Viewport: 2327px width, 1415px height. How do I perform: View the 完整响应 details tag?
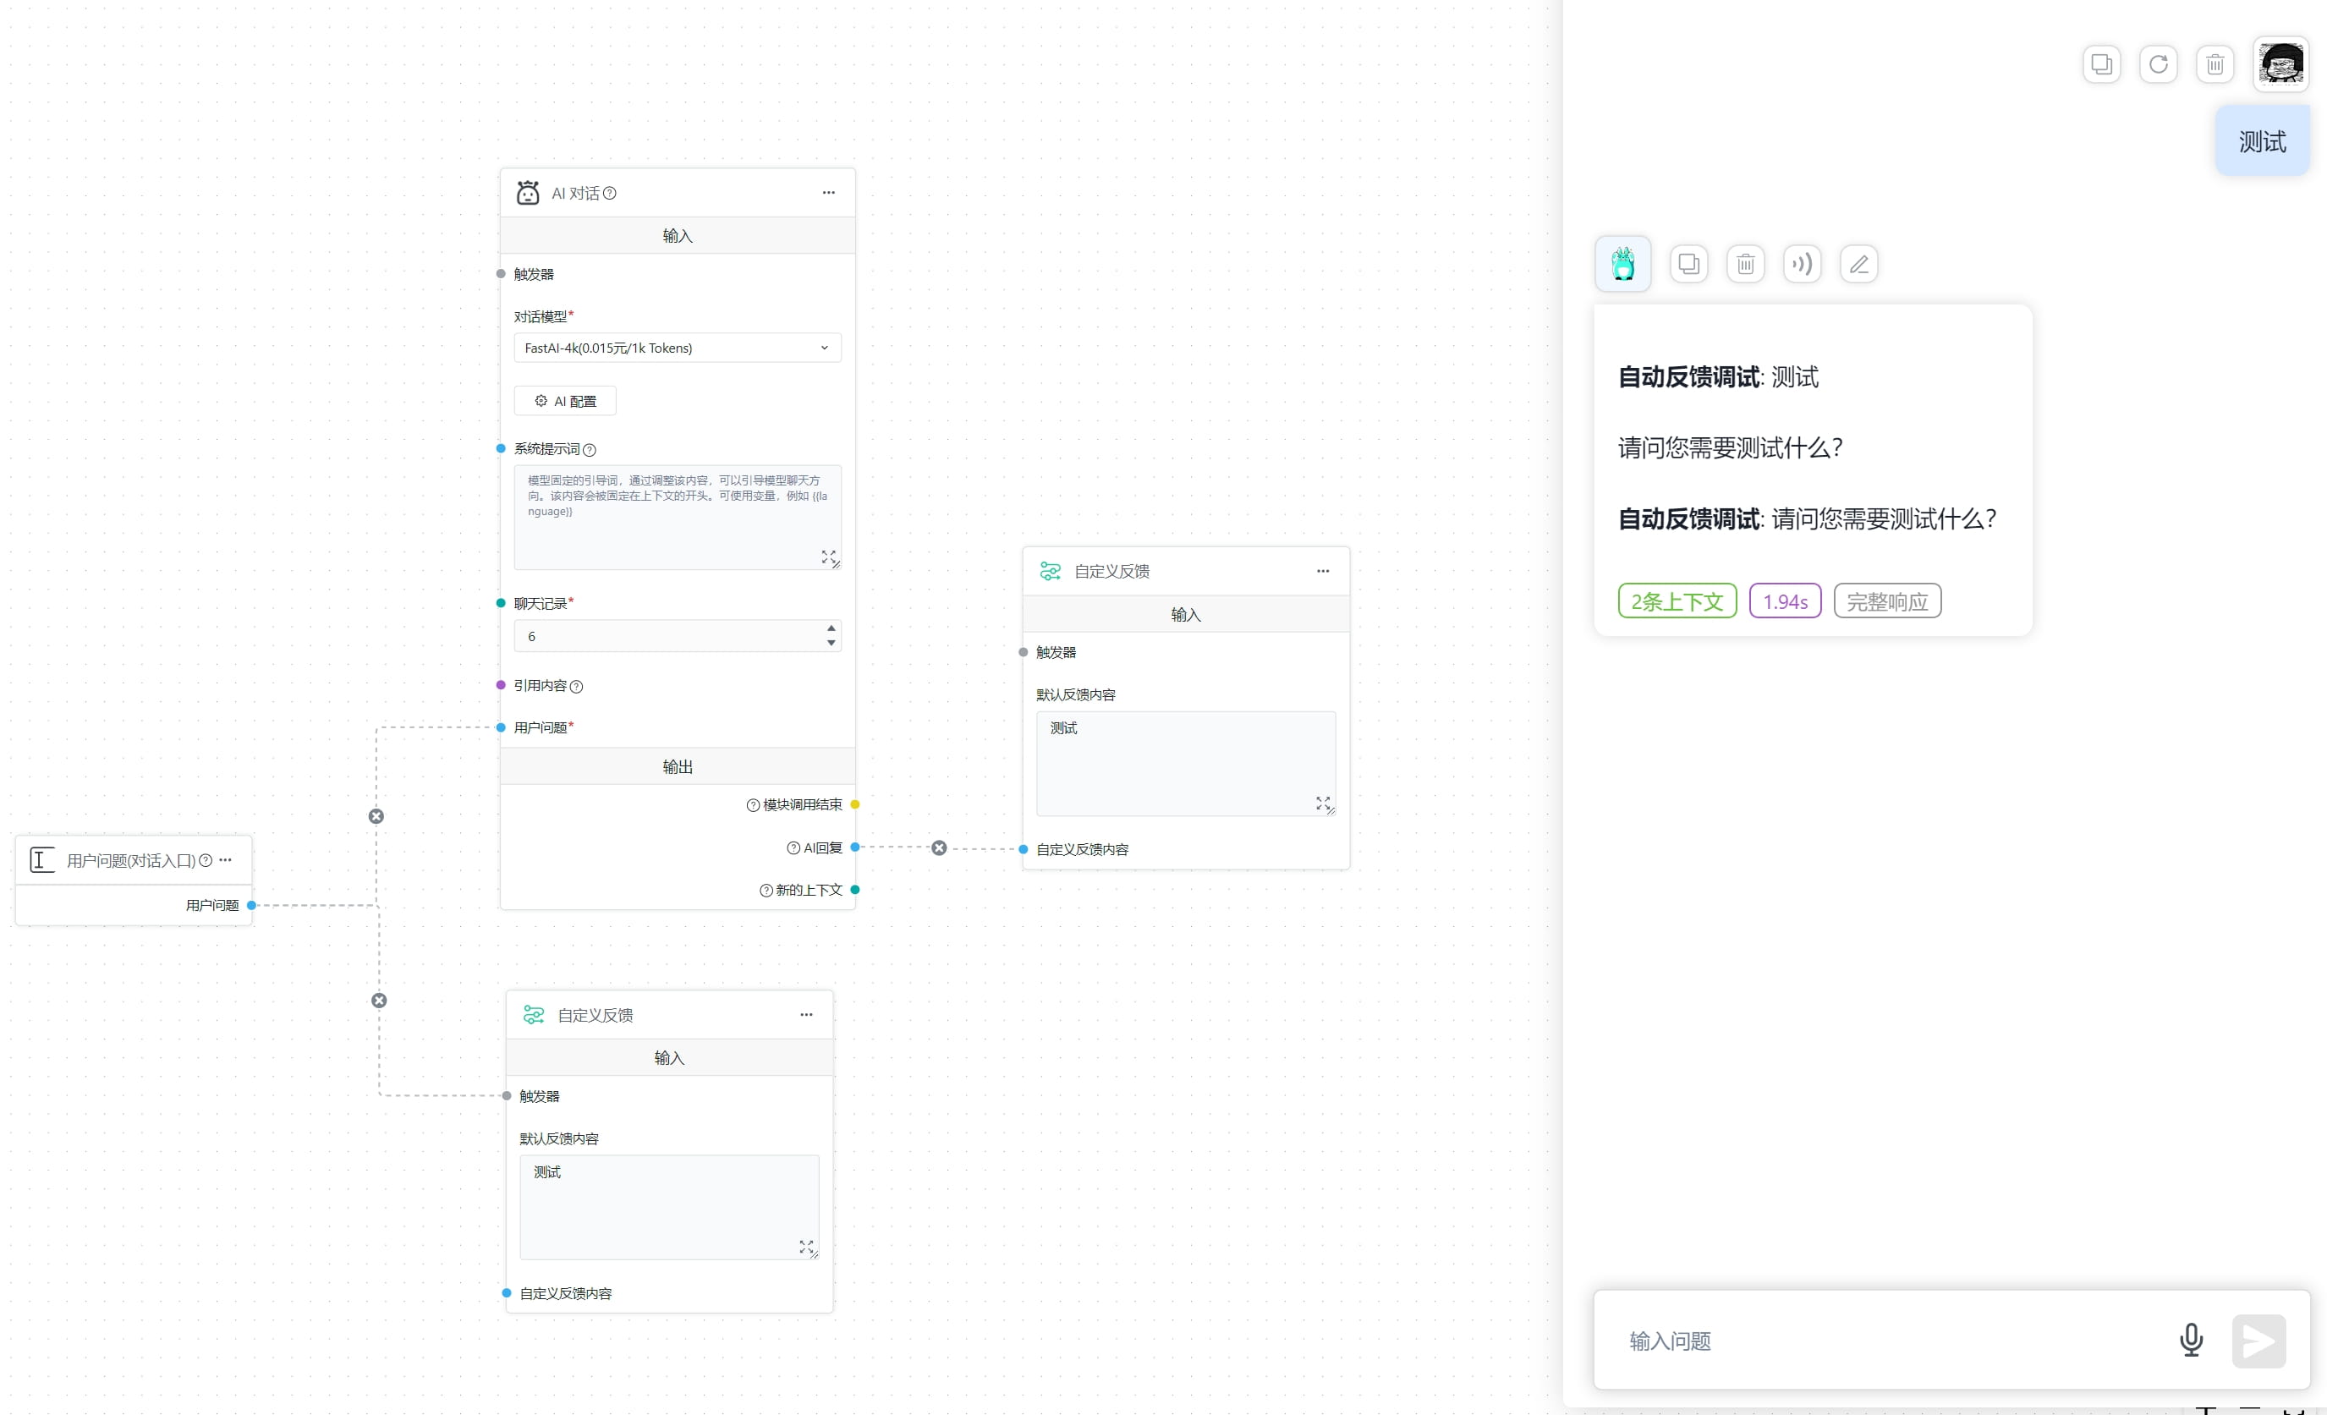[x=1886, y=601]
